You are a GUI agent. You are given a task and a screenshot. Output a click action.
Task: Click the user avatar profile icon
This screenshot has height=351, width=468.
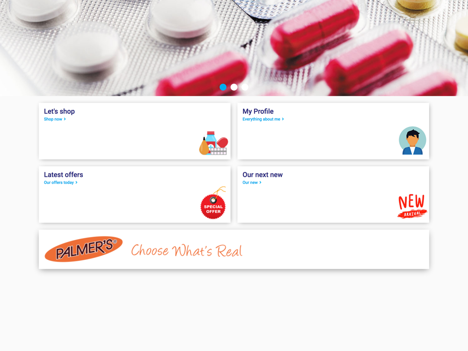click(412, 140)
